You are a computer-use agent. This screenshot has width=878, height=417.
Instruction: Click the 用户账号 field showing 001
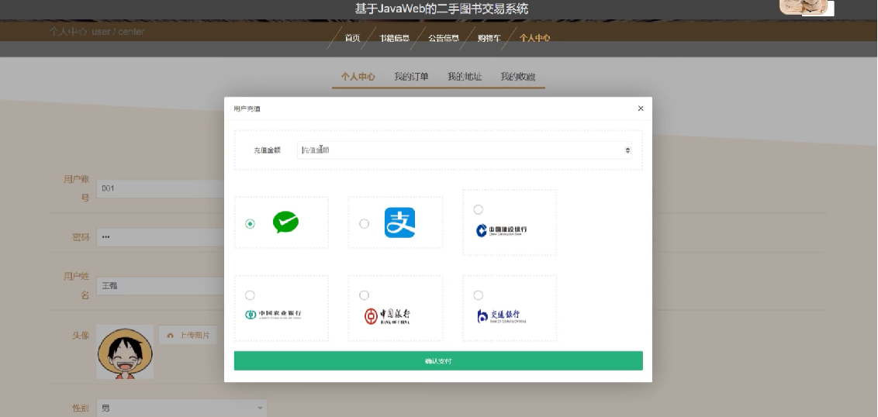click(161, 188)
